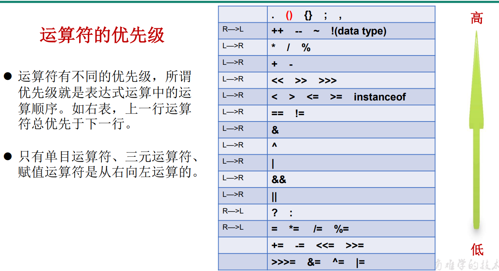
Task: Click the <= operator in the comparison row
Action: (x=313, y=97)
